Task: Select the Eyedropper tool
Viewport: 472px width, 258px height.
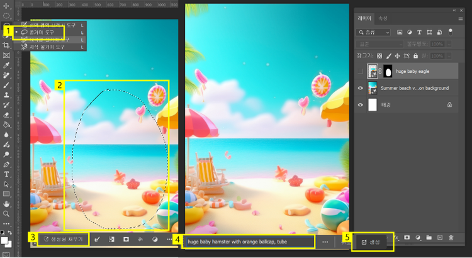Action: pyautogui.click(x=6, y=65)
